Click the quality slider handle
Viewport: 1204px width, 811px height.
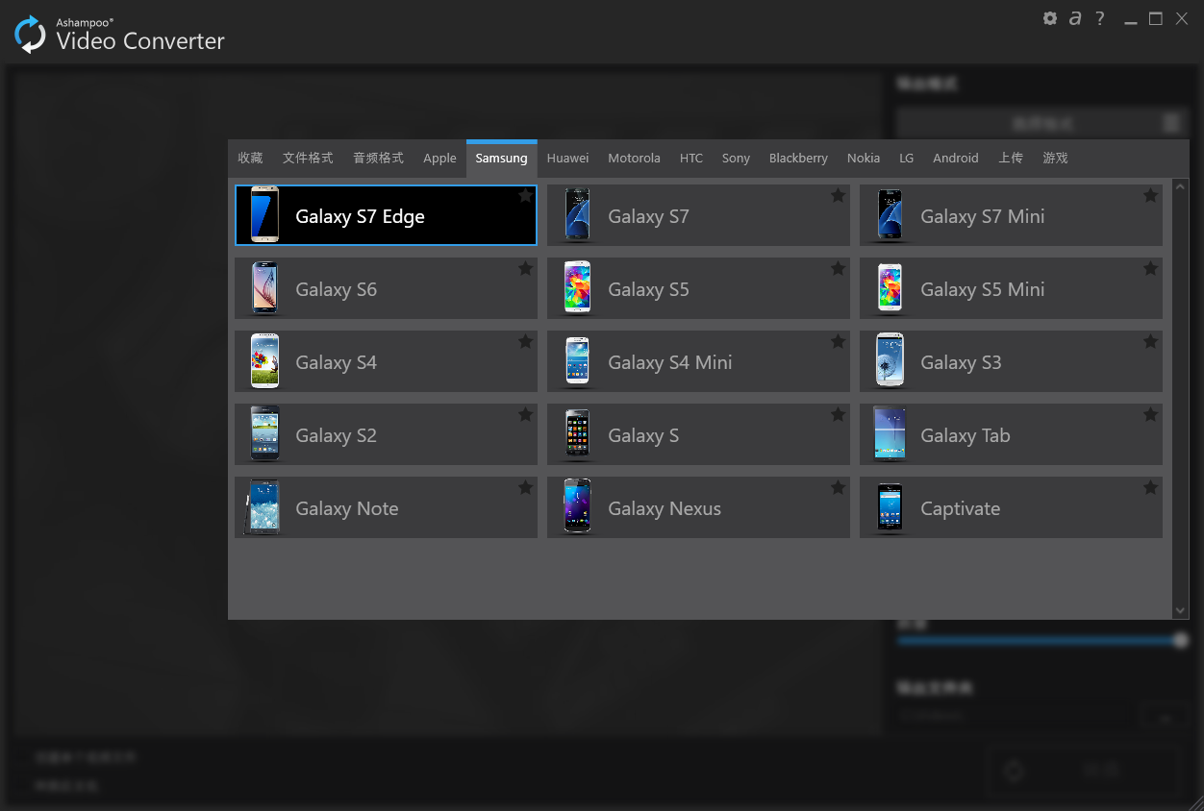1180,640
